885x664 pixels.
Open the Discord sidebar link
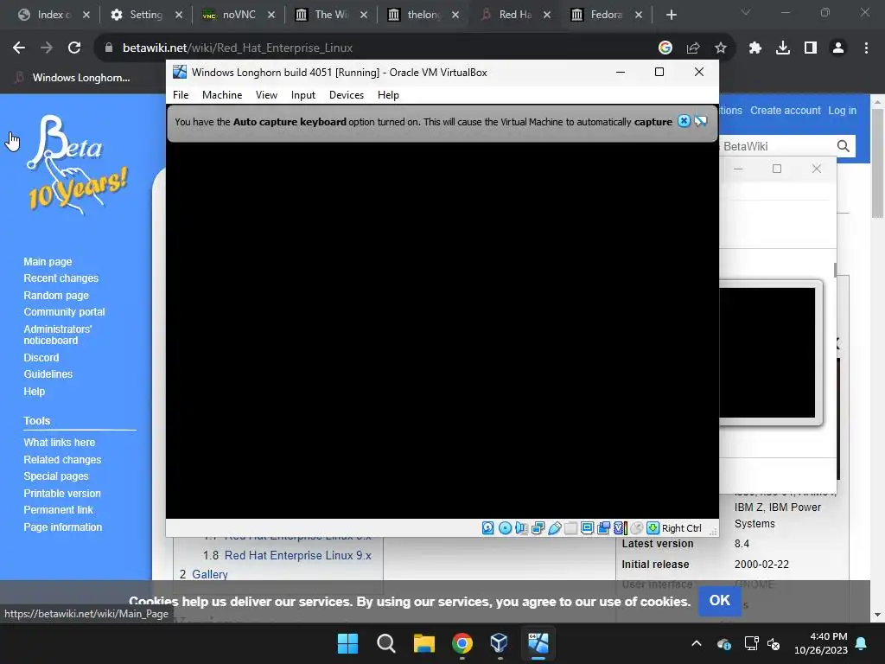tap(41, 357)
